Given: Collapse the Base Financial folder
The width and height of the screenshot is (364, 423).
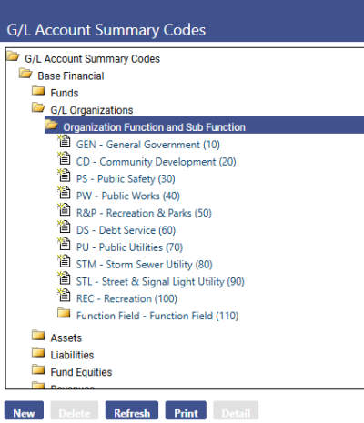Looking at the screenshot, I should point(25,74).
